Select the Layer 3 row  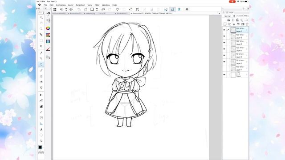tap(235, 55)
